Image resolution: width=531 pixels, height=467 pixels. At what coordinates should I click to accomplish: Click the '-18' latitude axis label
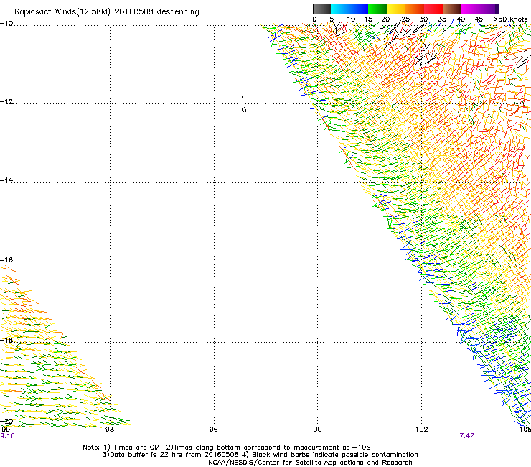(x=6, y=340)
